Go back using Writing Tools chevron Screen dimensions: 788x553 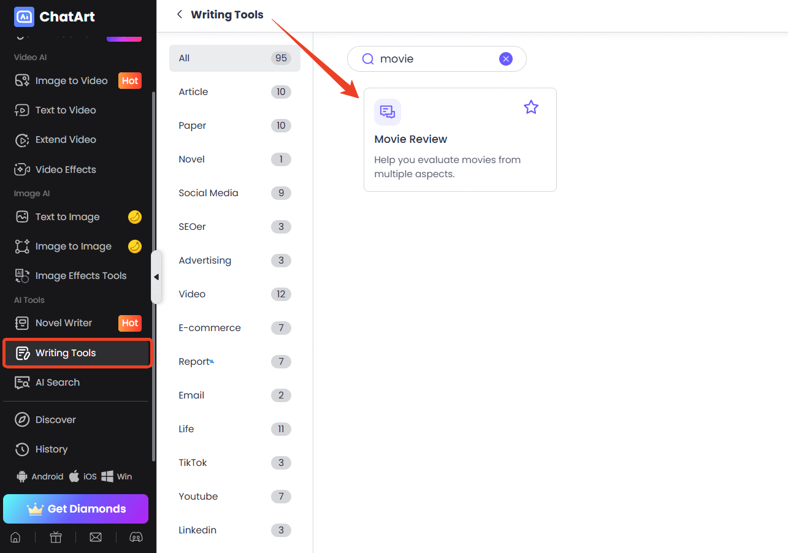pyautogui.click(x=180, y=15)
